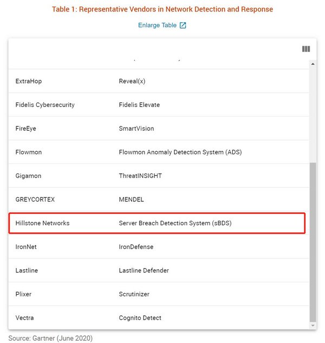Select the IronNet vendor cell
The image size is (325, 343).
26,247
